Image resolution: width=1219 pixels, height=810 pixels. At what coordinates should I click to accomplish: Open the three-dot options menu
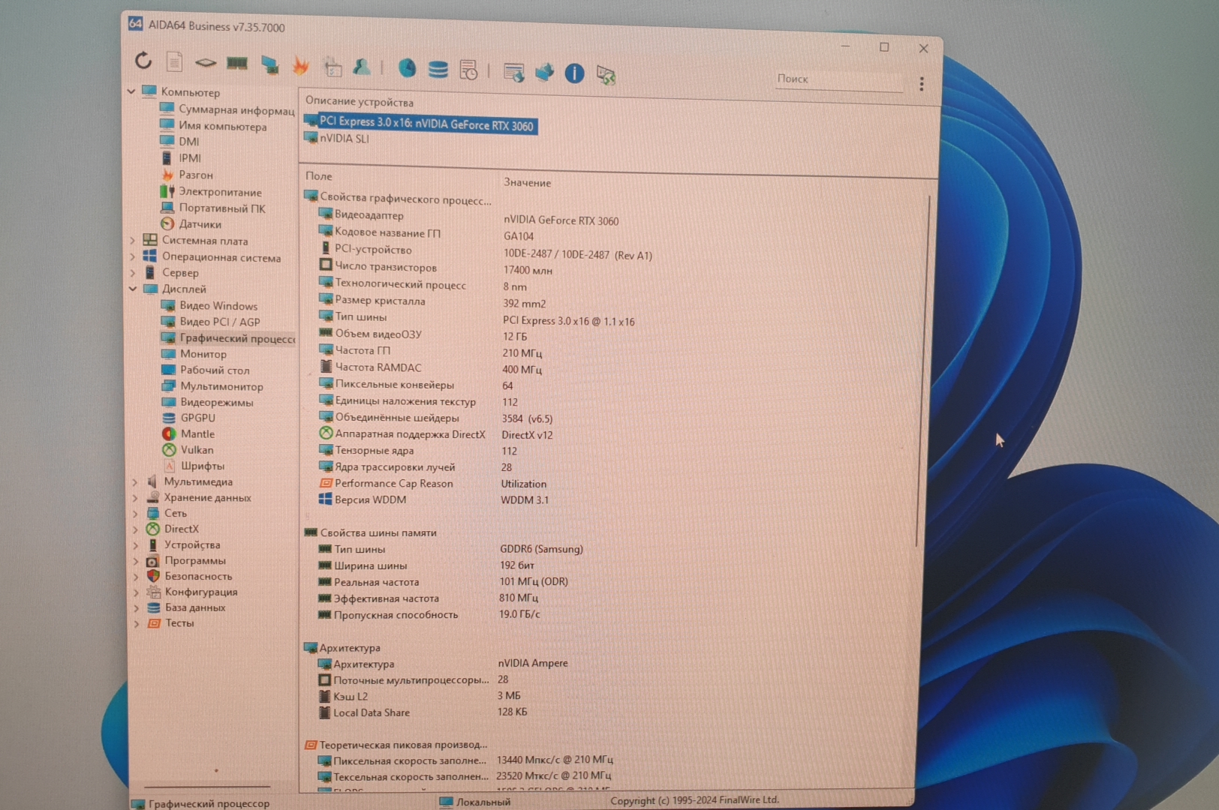point(921,84)
